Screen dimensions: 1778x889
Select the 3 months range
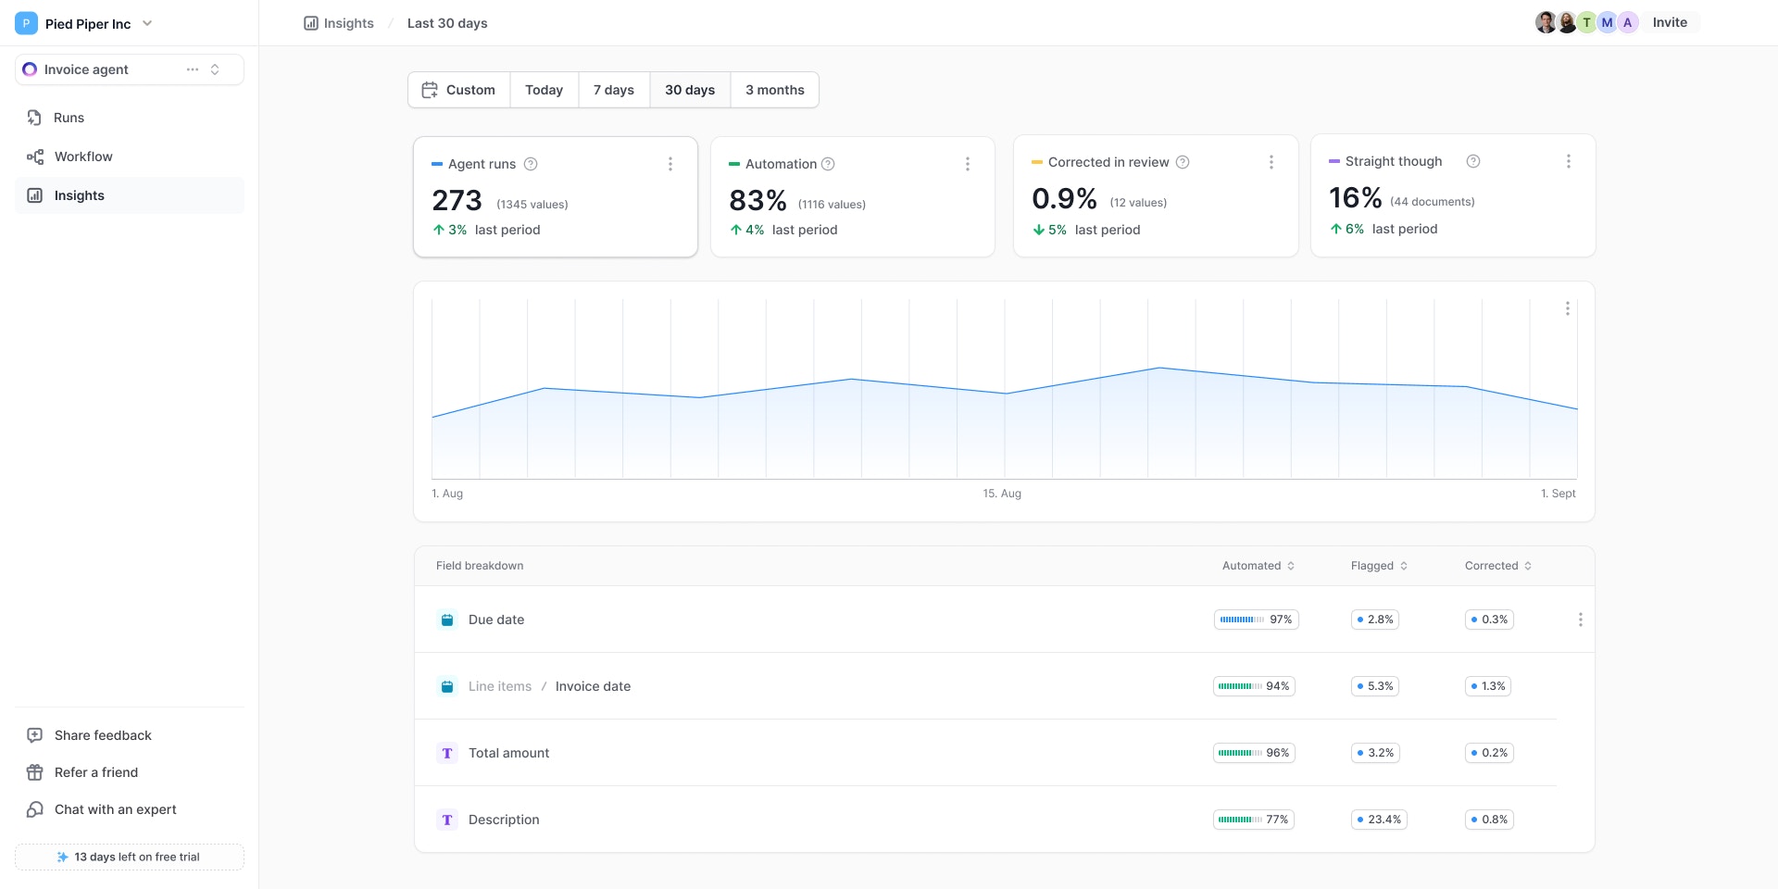pos(775,90)
